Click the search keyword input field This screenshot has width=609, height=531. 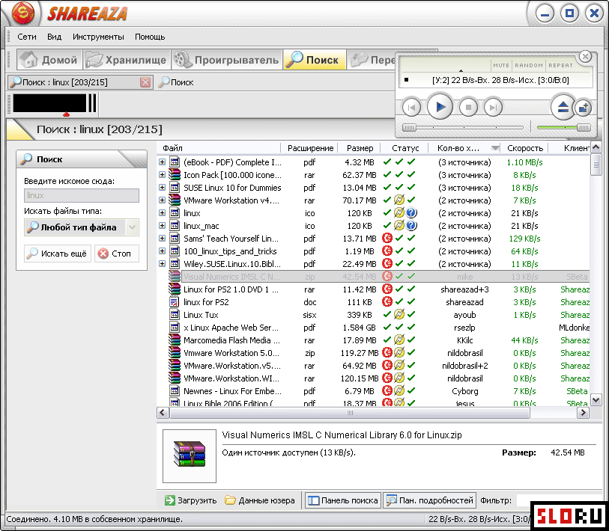point(82,195)
